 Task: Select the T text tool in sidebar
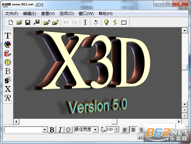pos(8,35)
